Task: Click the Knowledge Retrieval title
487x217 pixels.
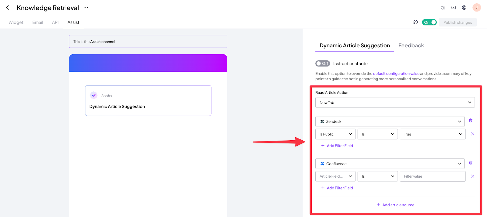Action: pos(48,8)
